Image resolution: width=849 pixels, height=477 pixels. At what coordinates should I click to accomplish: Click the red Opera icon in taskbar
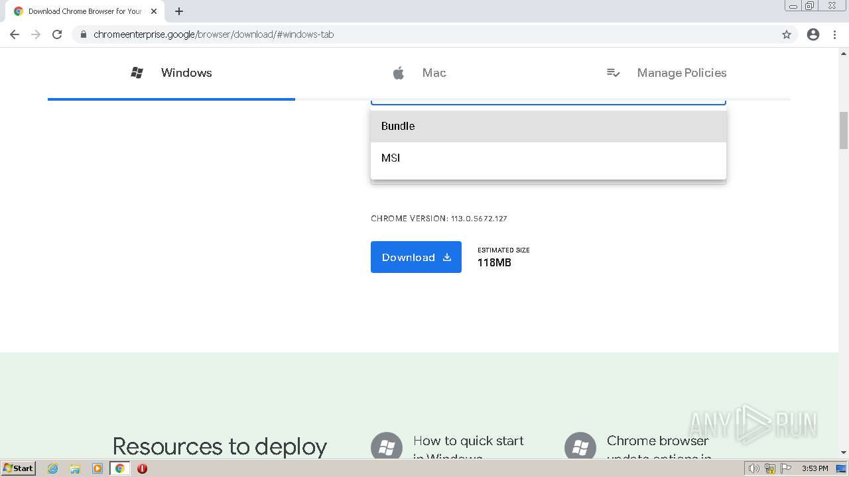point(142,468)
